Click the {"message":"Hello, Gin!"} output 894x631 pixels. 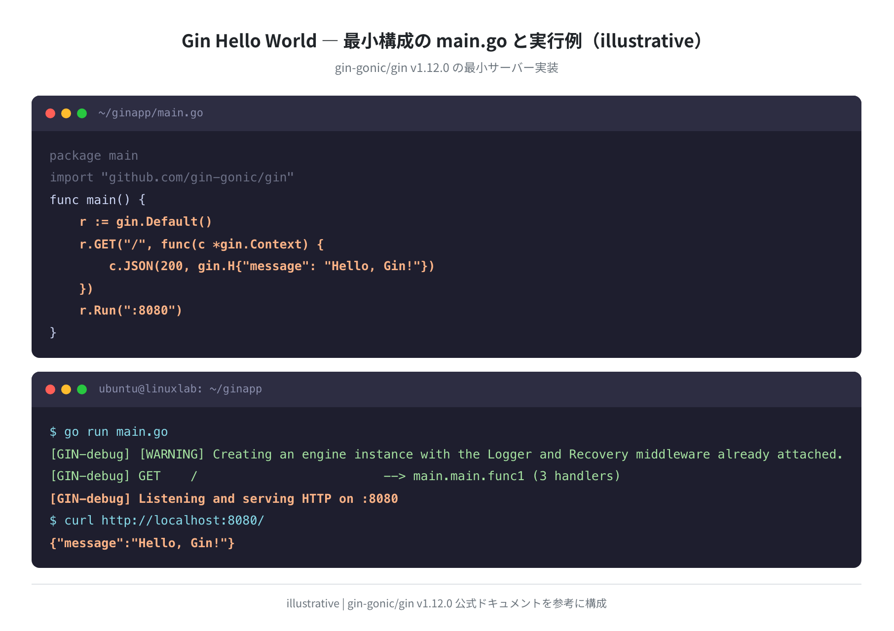click(142, 543)
